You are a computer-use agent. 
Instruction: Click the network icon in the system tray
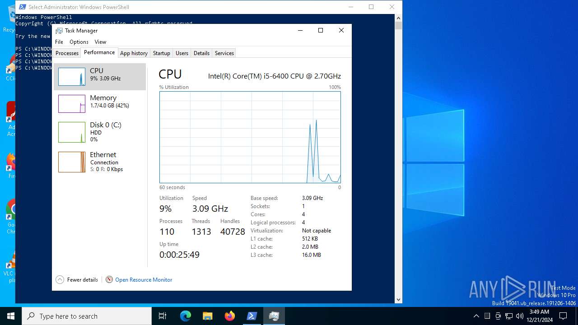tap(509, 316)
